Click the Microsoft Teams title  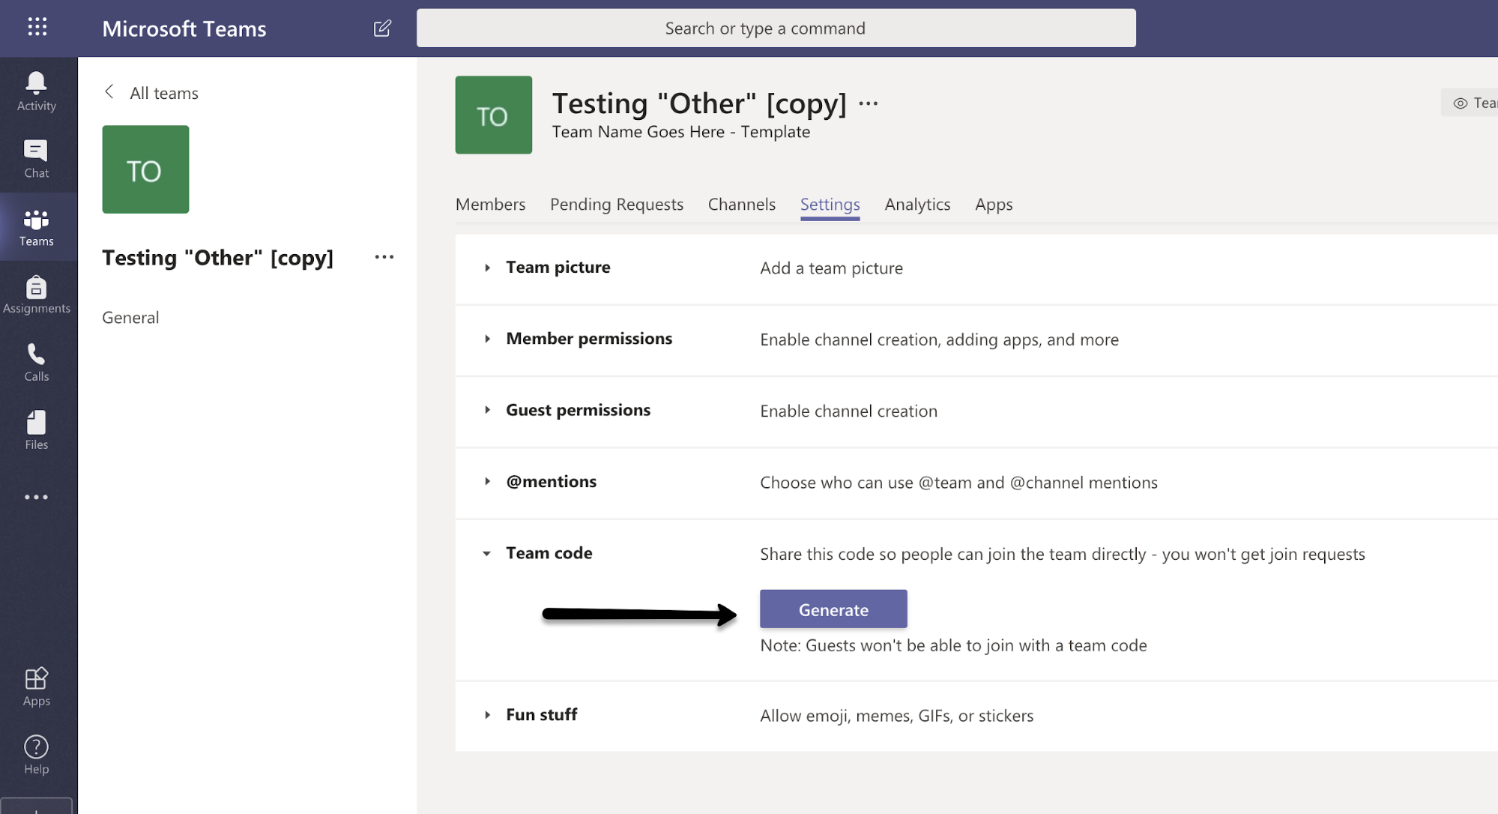pyautogui.click(x=184, y=28)
